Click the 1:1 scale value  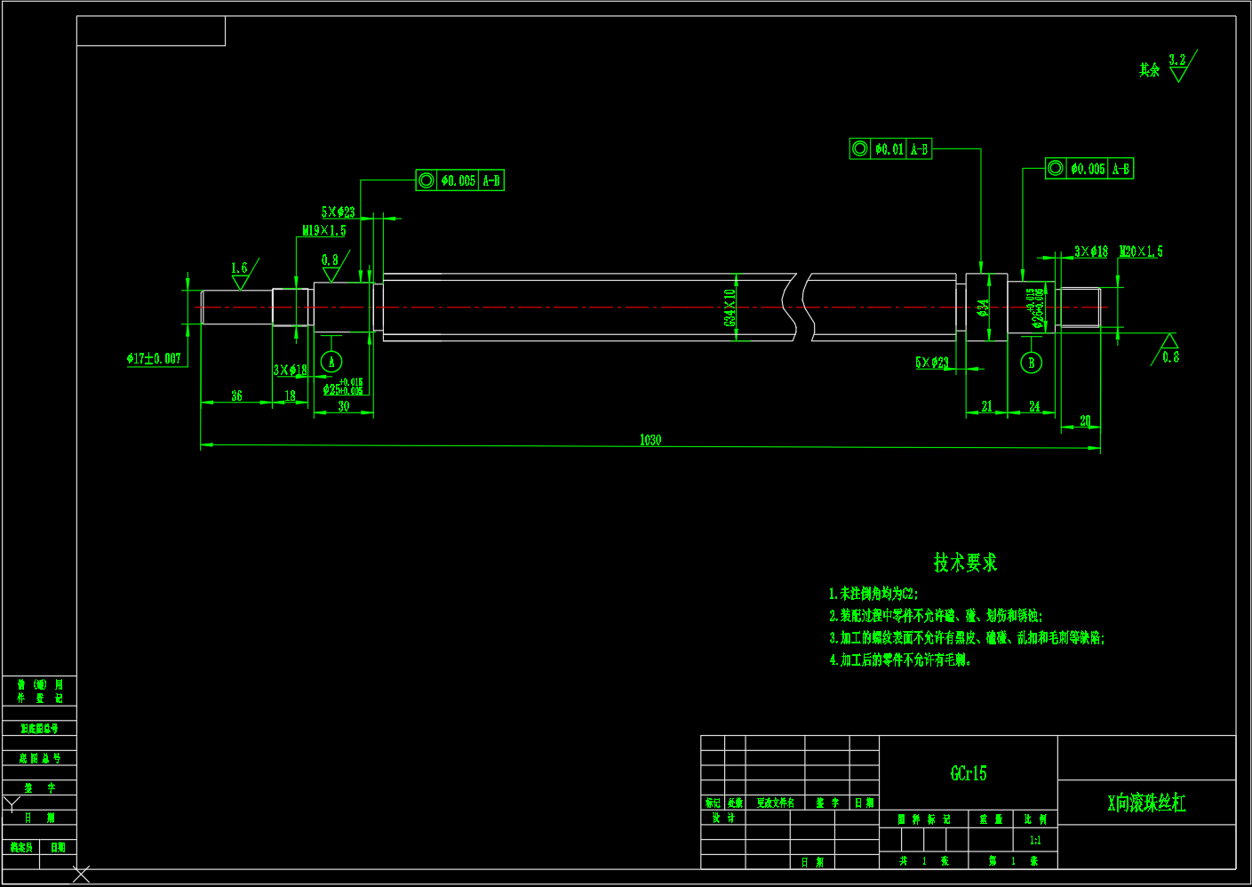[x=1035, y=840]
